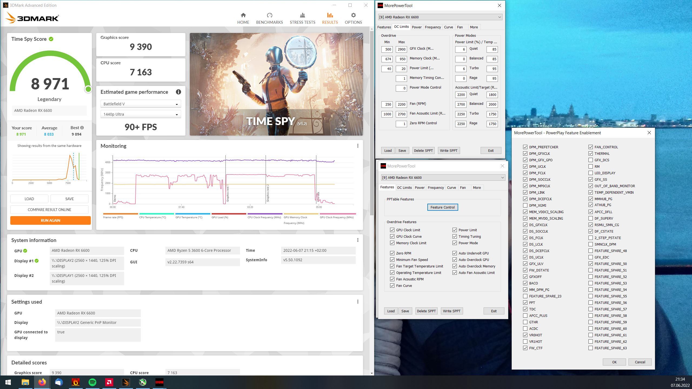Image resolution: width=692 pixels, height=389 pixels.
Task: Click the 3DMark logo
Action: click(32, 18)
